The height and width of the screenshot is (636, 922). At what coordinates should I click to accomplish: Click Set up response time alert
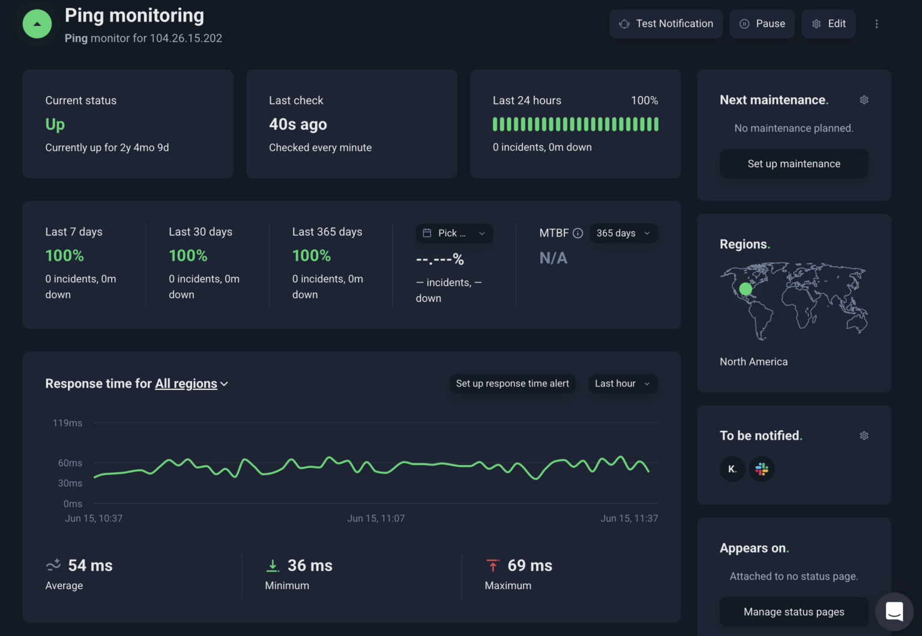[x=513, y=384]
